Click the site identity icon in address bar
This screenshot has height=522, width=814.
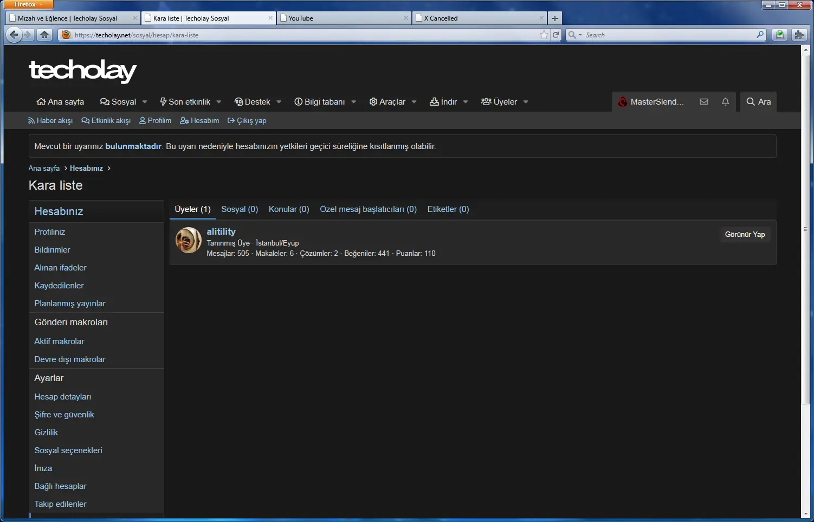pyautogui.click(x=66, y=35)
